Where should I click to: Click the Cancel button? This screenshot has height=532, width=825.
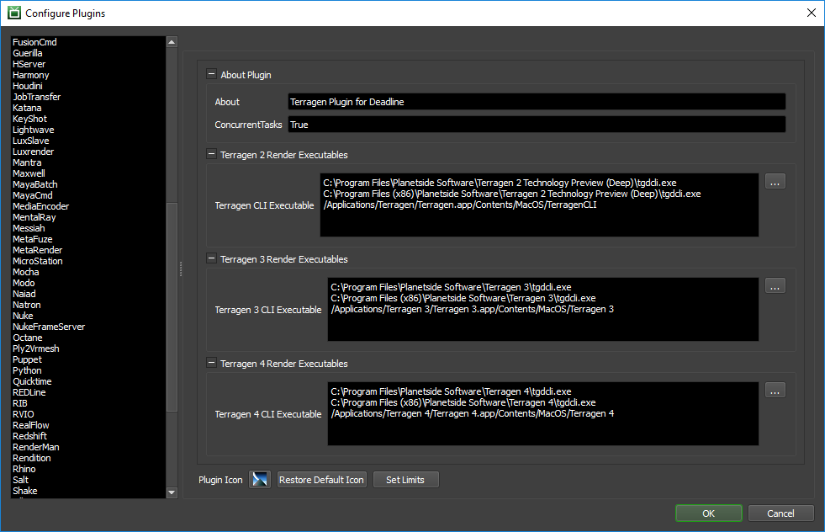(780, 513)
